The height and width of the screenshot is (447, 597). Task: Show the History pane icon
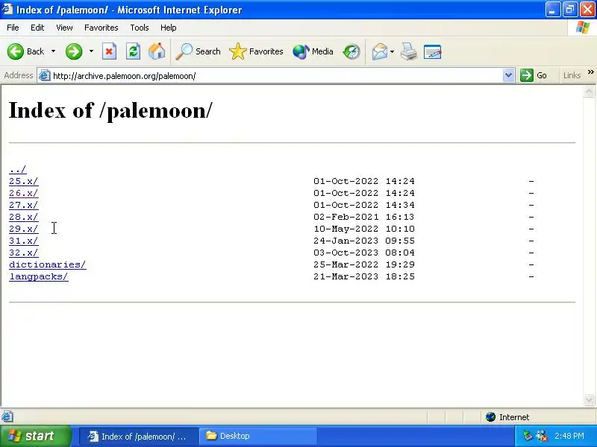click(351, 51)
